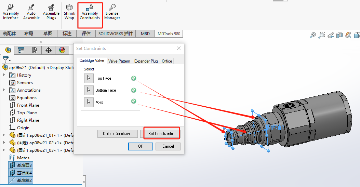This screenshot has height=187, width=360.
Task: Select the Front Plane item
Action: (24, 105)
